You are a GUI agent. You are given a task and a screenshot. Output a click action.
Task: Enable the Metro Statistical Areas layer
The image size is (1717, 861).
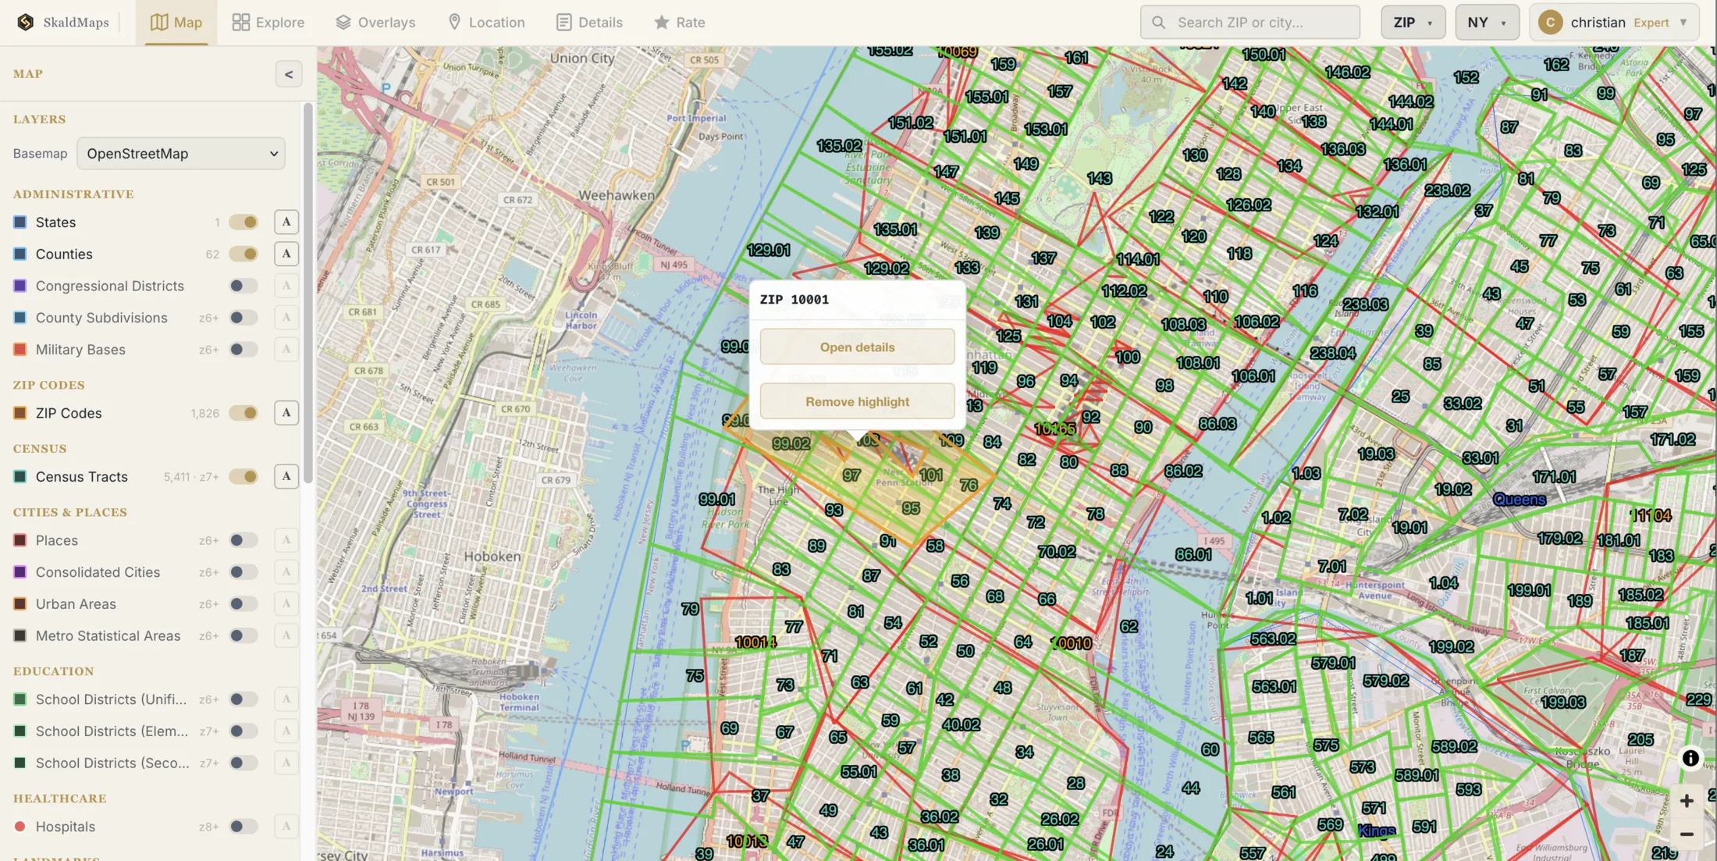(x=244, y=635)
